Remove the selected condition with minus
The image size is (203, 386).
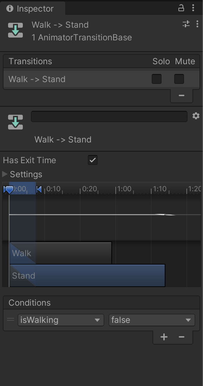click(x=182, y=337)
